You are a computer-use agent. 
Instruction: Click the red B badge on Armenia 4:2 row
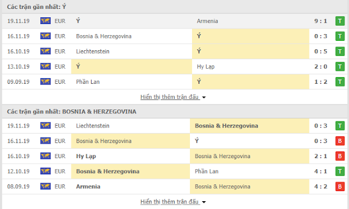tap(340, 187)
